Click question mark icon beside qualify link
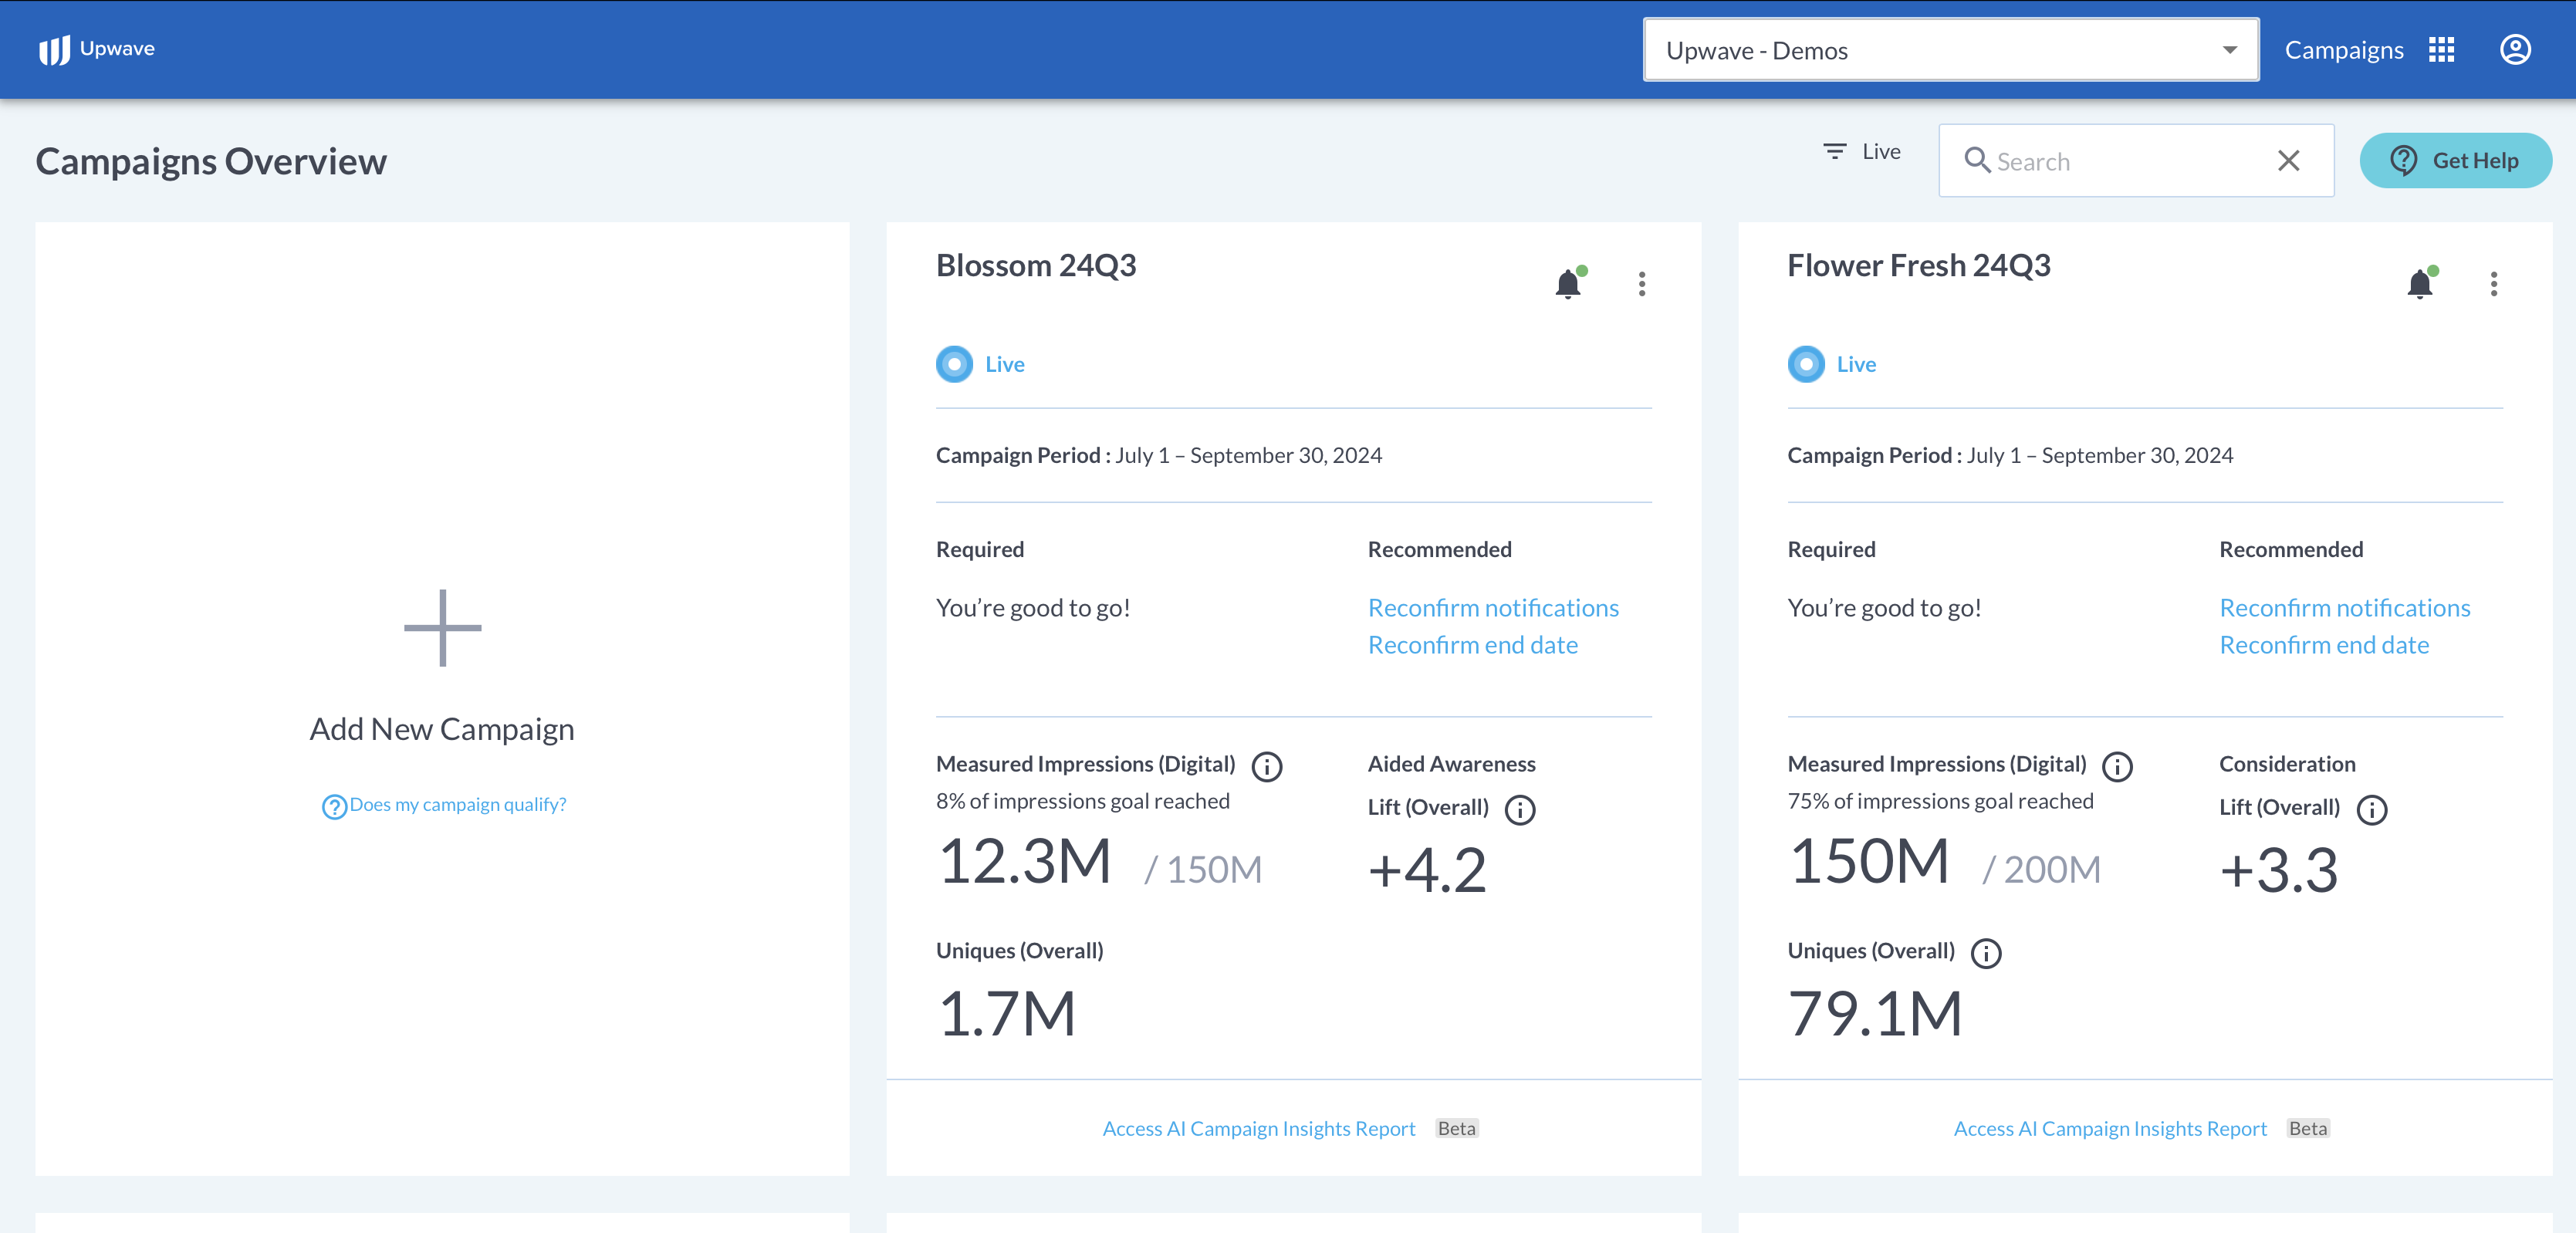The height and width of the screenshot is (1233, 2576). point(334,806)
